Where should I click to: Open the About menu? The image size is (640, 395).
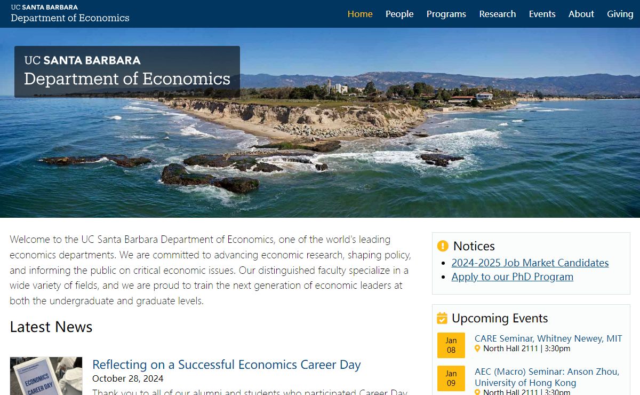pyautogui.click(x=581, y=14)
